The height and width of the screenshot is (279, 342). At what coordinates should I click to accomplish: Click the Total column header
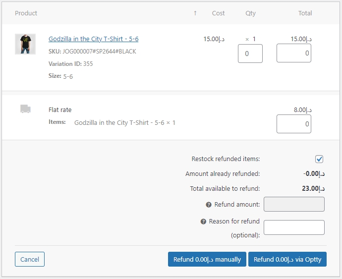[x=305, y=13]
